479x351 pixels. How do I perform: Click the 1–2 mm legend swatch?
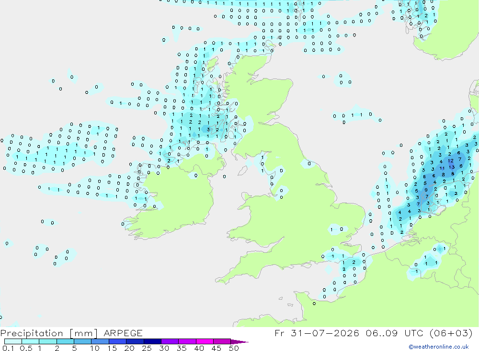[48, 341]
